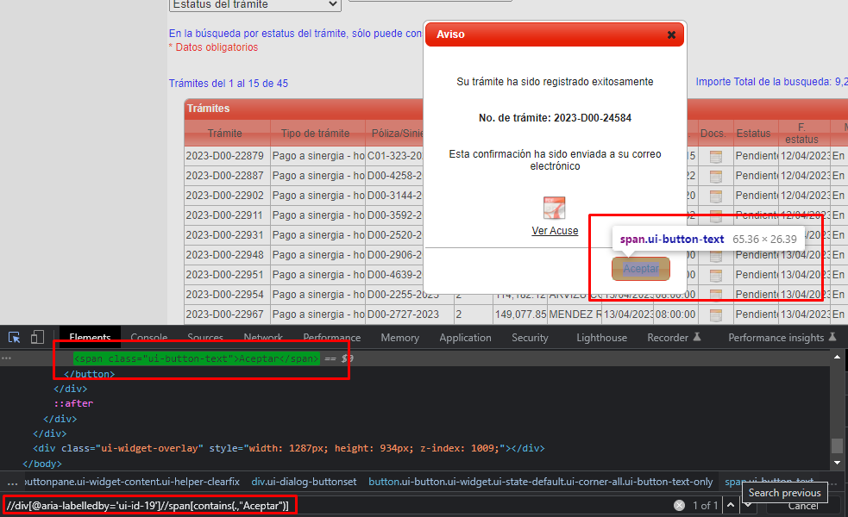Select the closing button tag line

(89, 374)
